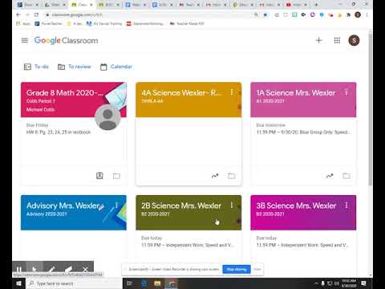Close the active Classroom tab

pos(91,5)
